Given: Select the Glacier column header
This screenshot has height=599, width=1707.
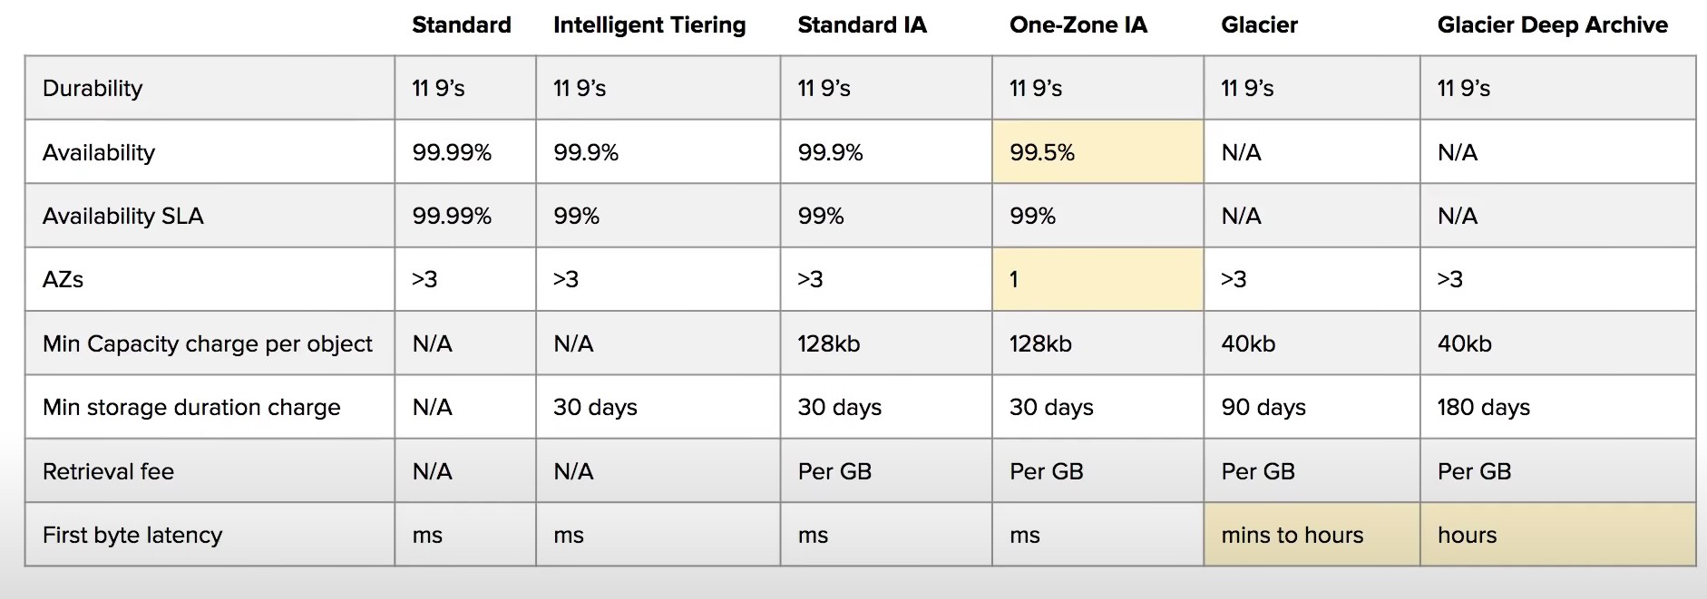Looking at the screenshot, I should tap(1259, 25).
